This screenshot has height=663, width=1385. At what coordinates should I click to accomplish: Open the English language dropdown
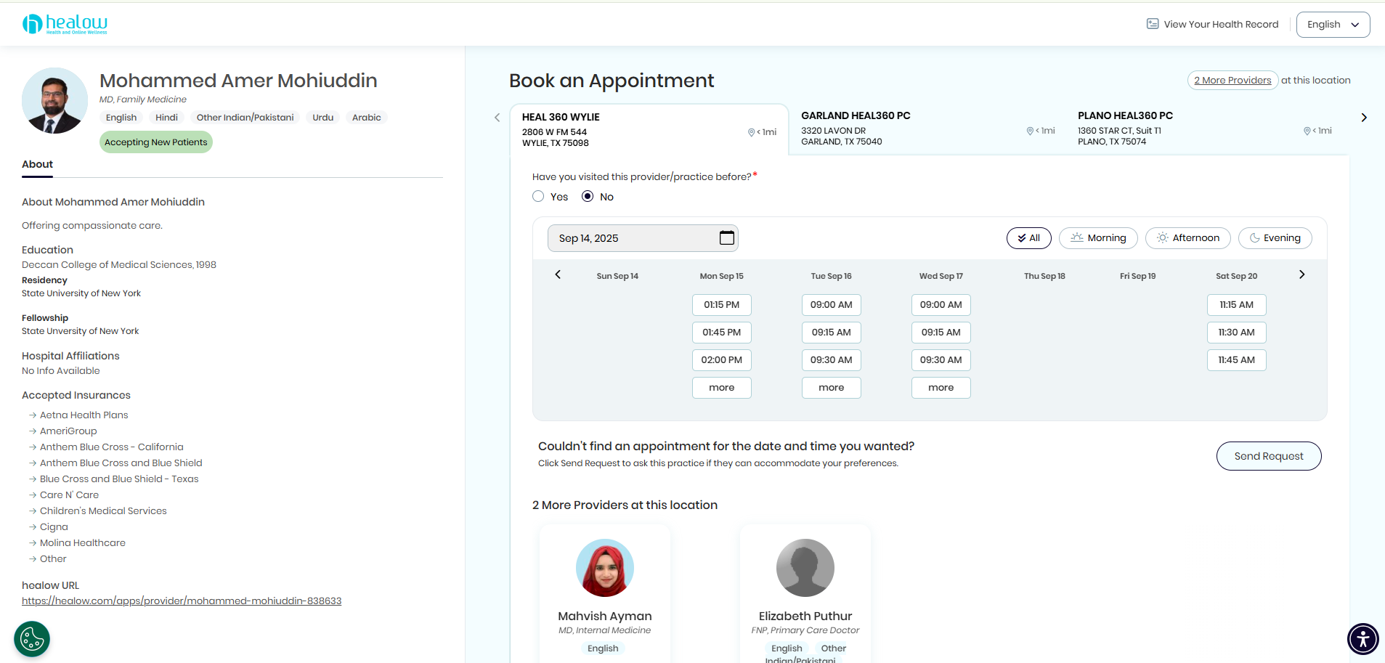(1333, 25)
